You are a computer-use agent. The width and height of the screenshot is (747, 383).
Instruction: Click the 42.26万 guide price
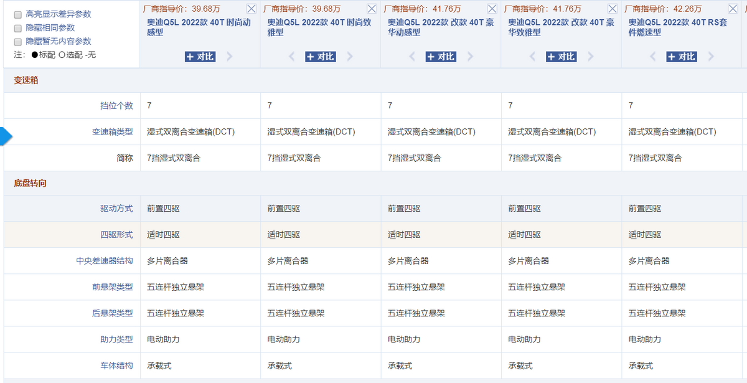click(687, 9)
